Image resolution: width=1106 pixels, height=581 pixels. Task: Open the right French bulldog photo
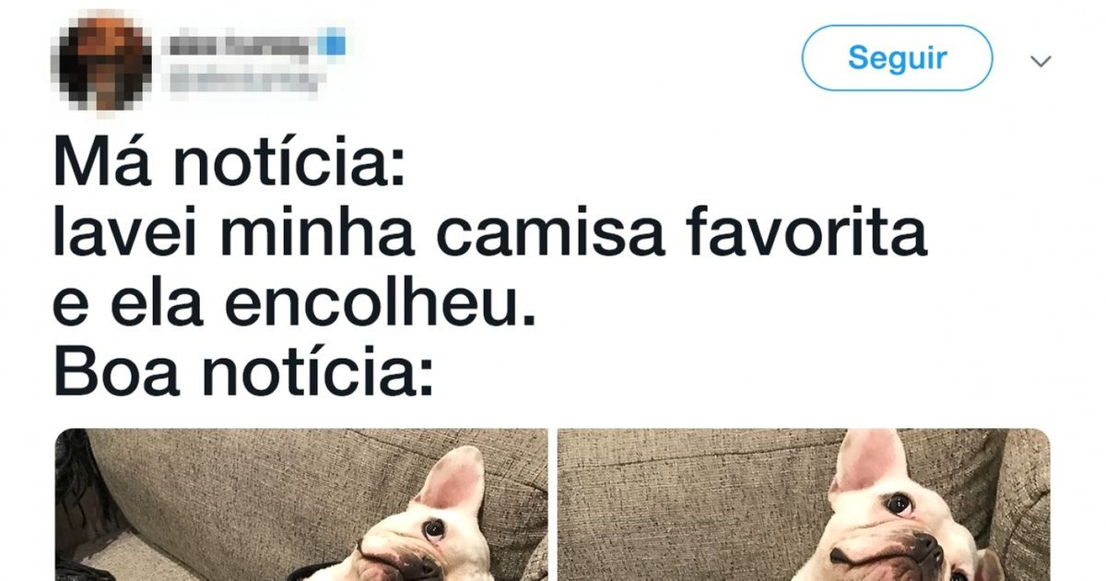804,504
